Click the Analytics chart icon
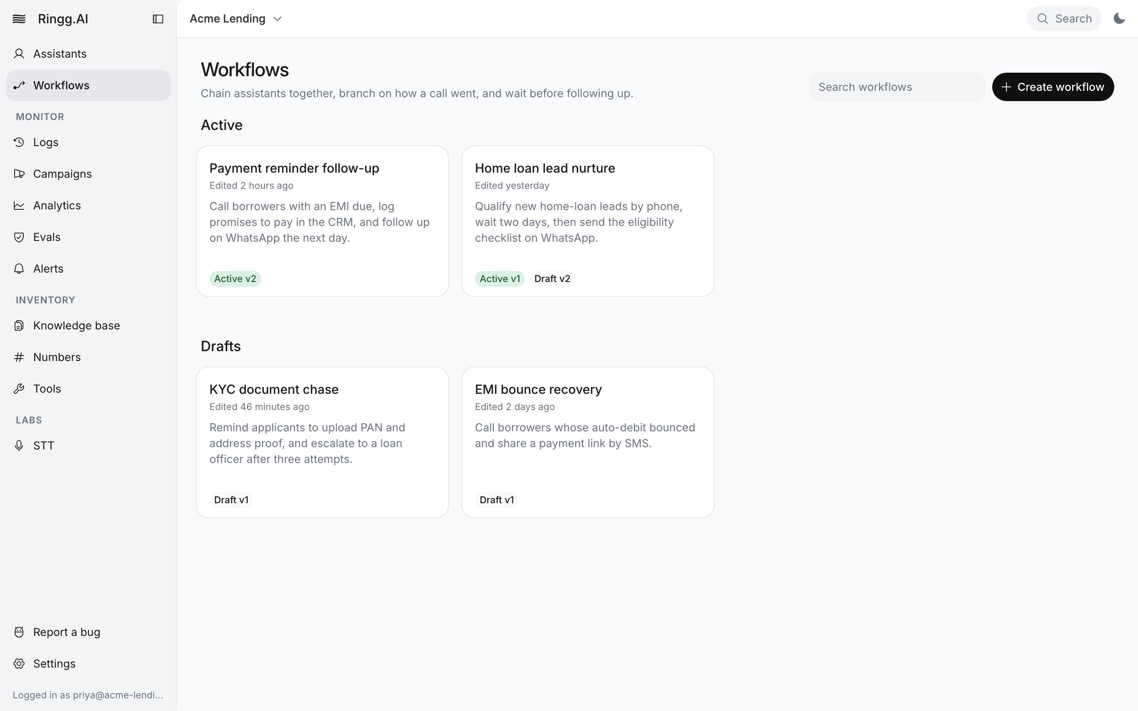 19,205
